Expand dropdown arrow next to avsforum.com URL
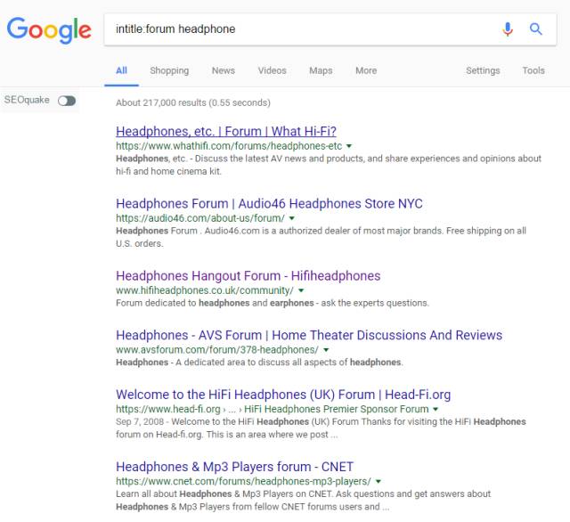The width and height of the screenshot is (570, 522). point(326,350)
